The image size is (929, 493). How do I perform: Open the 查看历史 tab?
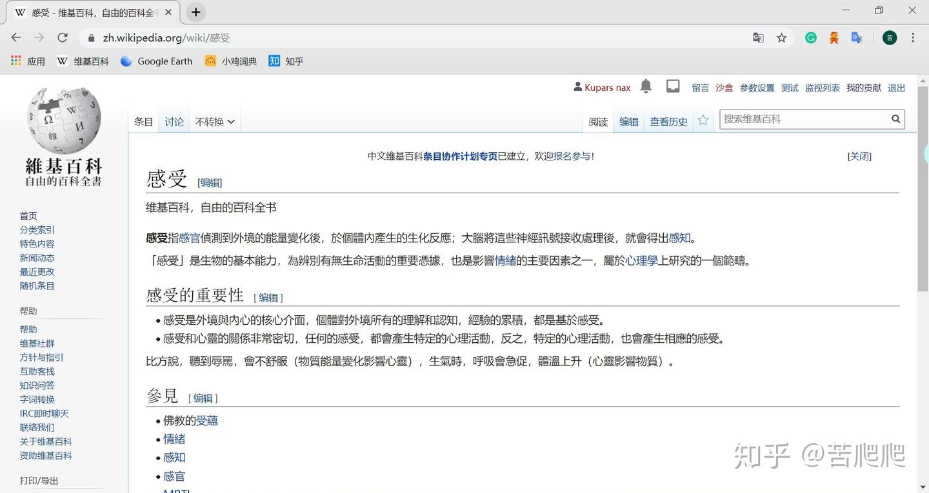point(668,121)
